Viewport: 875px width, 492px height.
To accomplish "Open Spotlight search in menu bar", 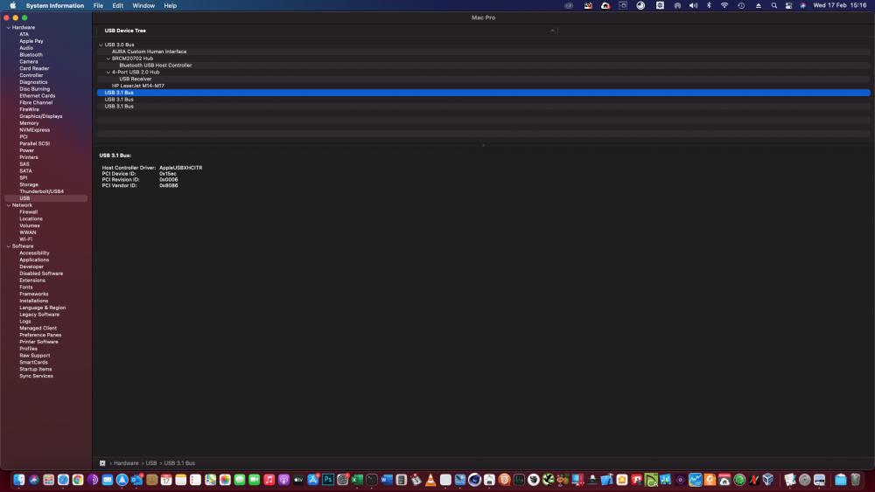I will pyautogui.click(x=774, y=5).
